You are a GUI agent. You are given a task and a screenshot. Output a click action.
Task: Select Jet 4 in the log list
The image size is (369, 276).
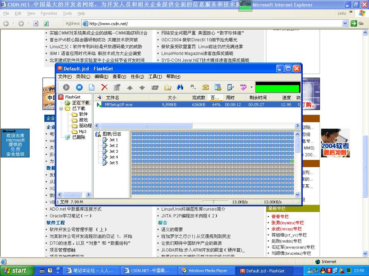tap(114, 157)
